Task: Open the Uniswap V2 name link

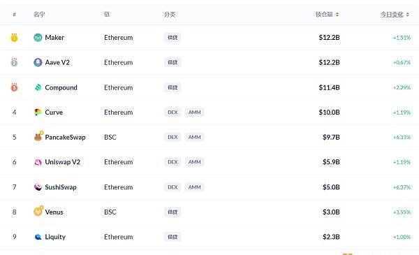Action: 63,162
